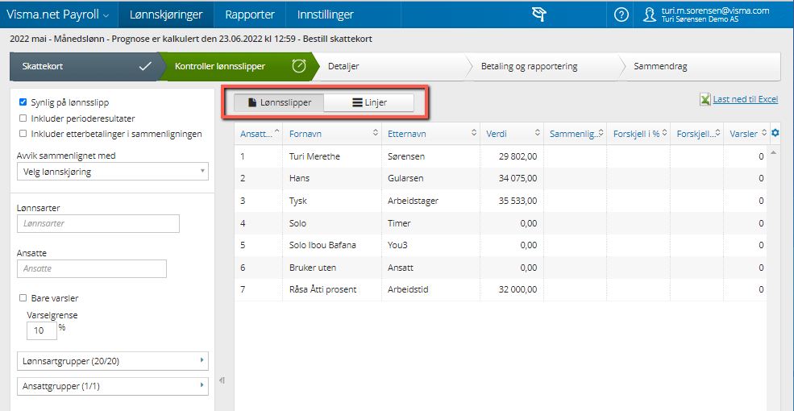The image size is (794, 411).
Task: Click Last ned til Excel link
Action: tap(746, 100)
